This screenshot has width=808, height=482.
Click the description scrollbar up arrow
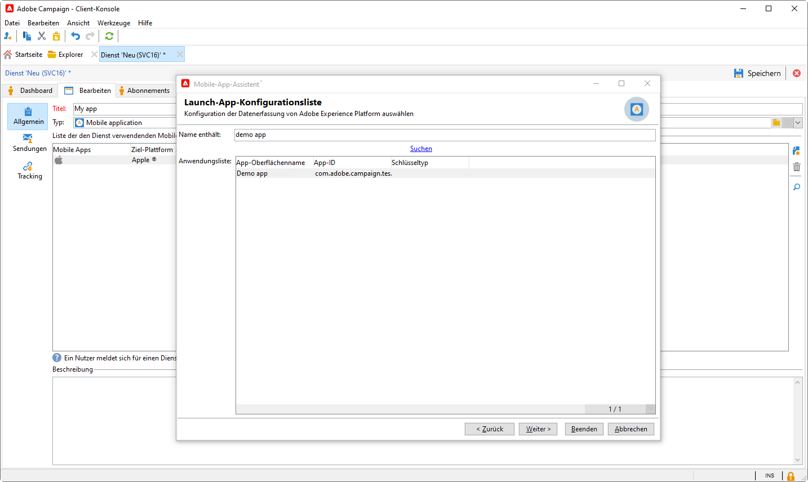(798, 382)
